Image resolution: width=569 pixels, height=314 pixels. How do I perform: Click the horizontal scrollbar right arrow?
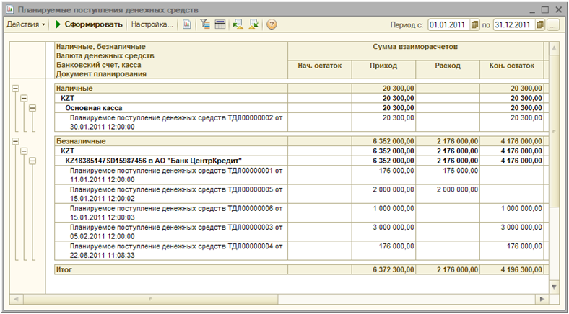click(x=542, y=298)
